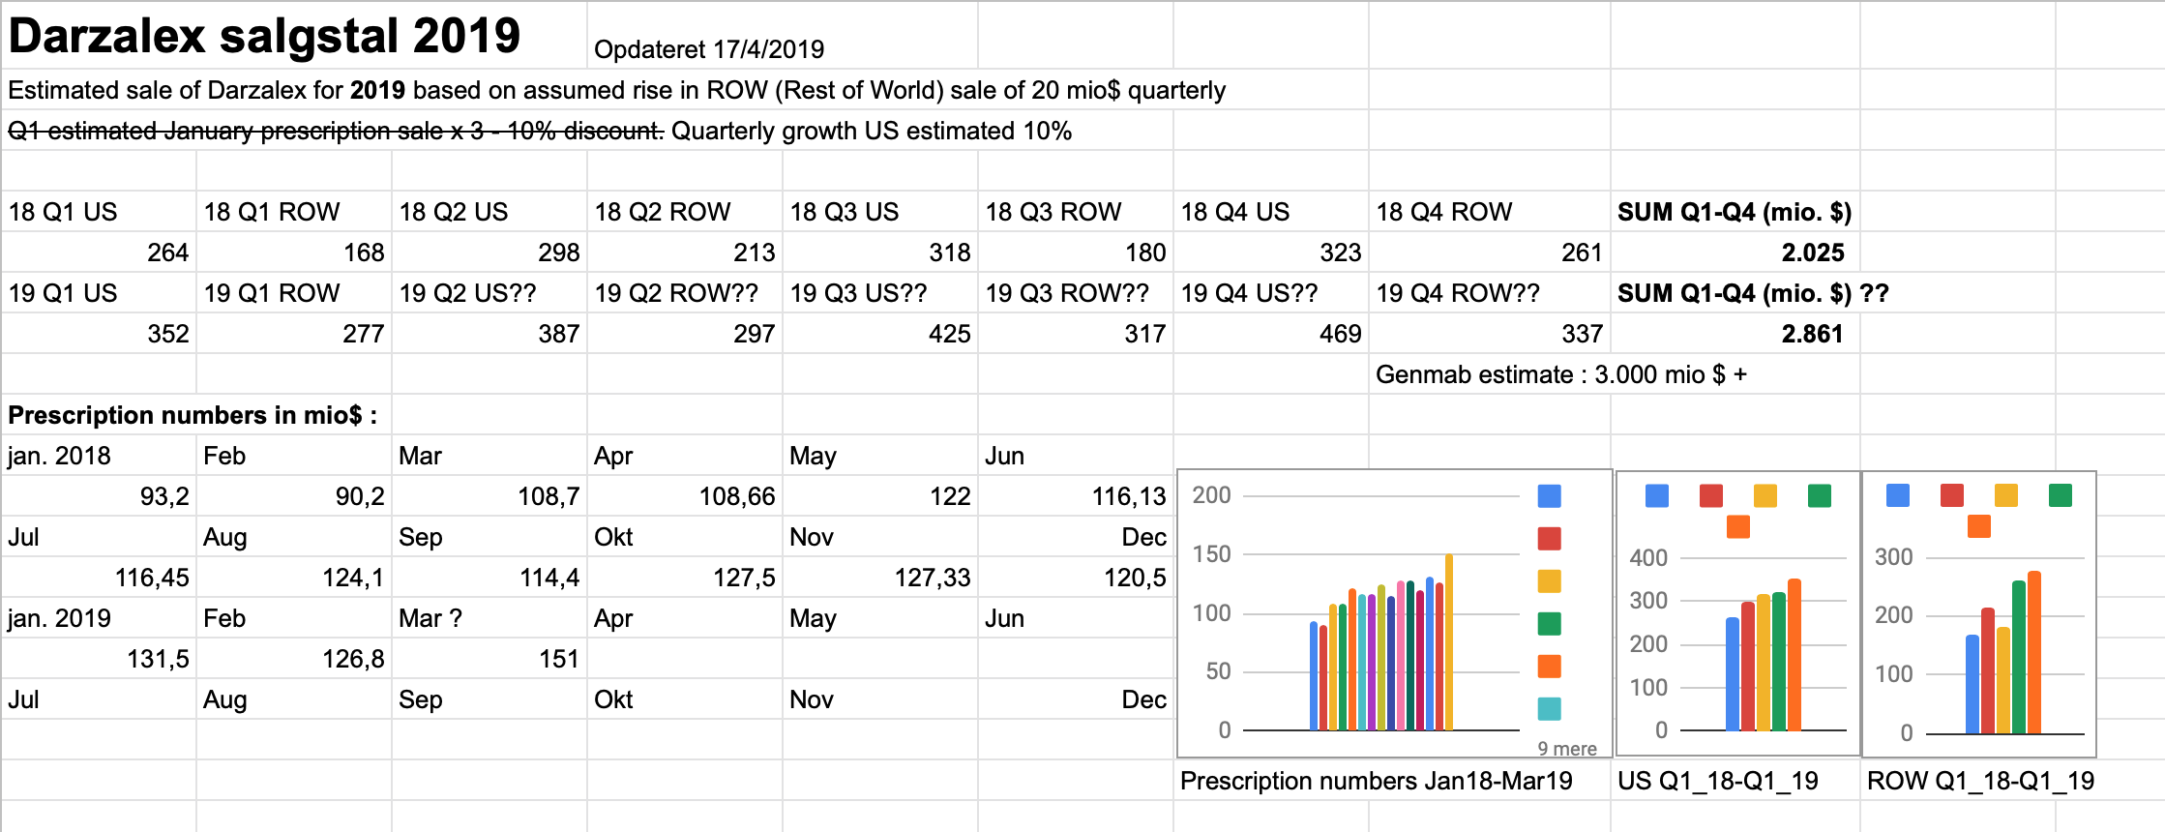2165x832 pixels.
Task: Select the cell with value 297
Action: [686, 334]
